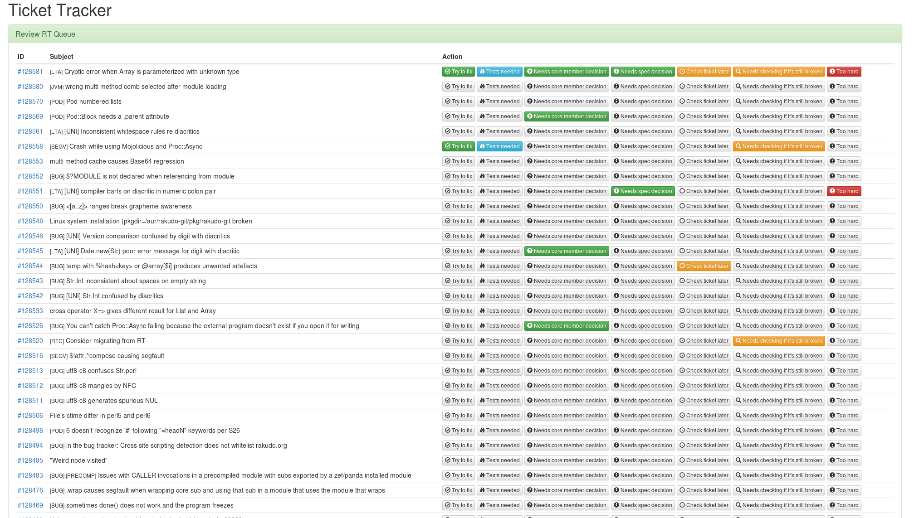Click question icon in 'Needs core member decision' for #128569

(x=529, y=116)
